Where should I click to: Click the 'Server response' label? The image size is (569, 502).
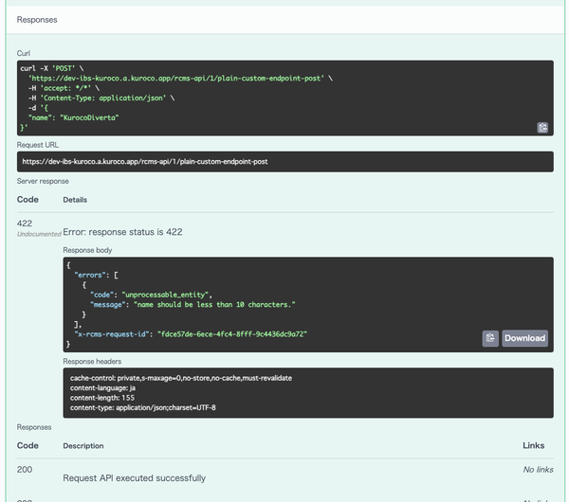[x=43, y=181]
